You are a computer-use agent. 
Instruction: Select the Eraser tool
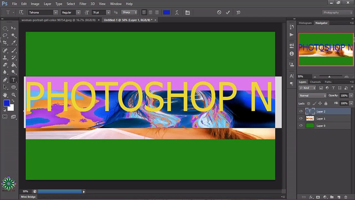click(x=5, y=65)
